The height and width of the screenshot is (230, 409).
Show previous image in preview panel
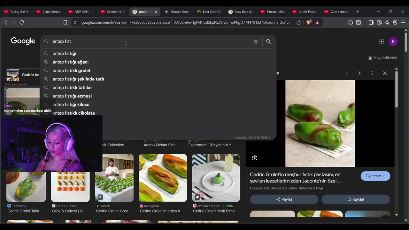pyautogui.click(x=346, y=73)
